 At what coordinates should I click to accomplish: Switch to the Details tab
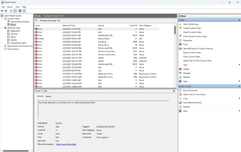(x=48, y=96)
